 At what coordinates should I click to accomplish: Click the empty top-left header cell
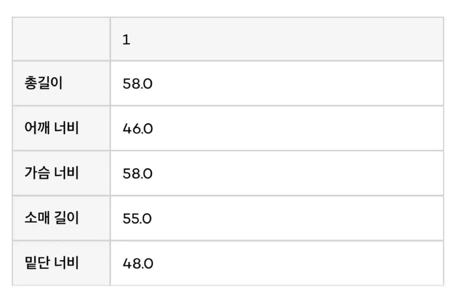61,39
